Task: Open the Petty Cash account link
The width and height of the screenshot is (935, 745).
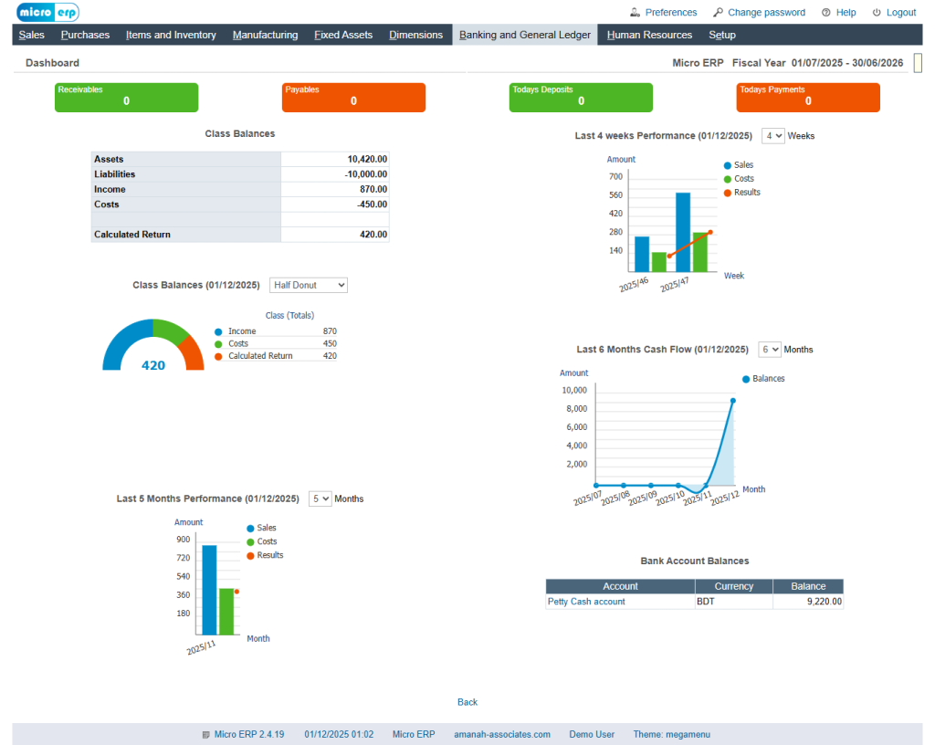Action: coord(586,602)
